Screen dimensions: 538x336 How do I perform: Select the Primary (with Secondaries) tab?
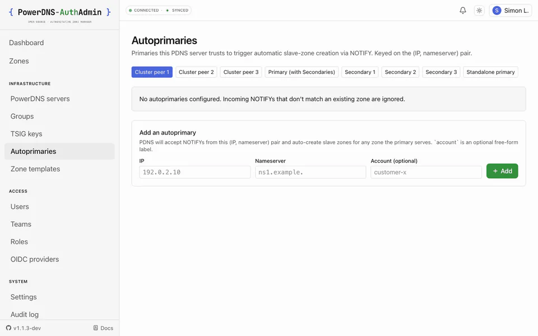tap(302, 72)
